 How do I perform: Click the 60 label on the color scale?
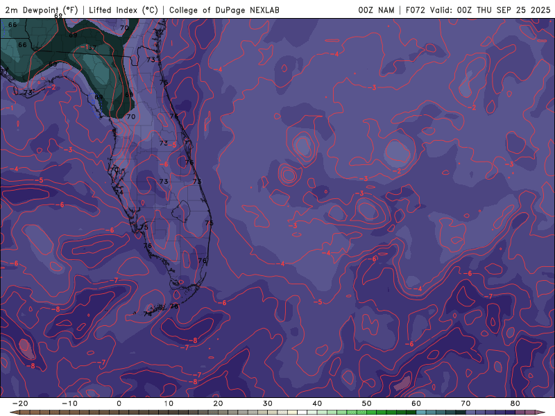pos(416,404)
